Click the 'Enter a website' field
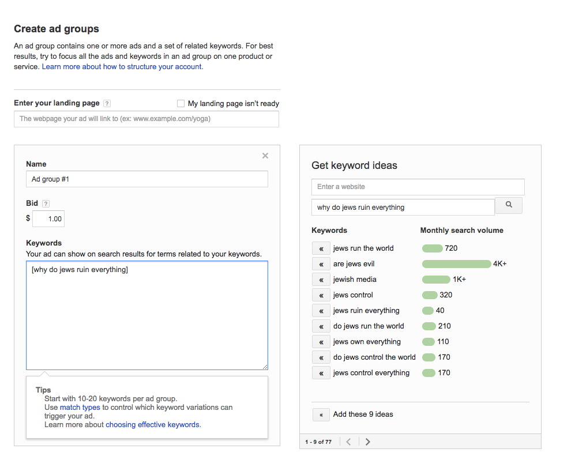Image resolution: width=575 pixels, height=460 pixels. (x=418, y=187)
